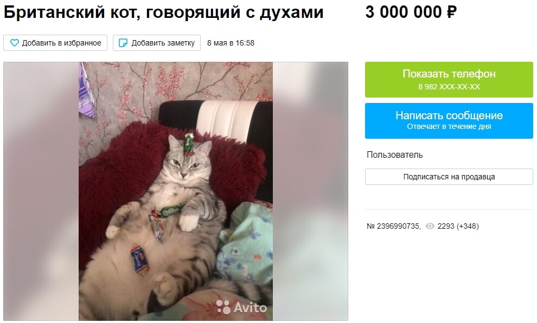Click the posting date 8 мая в 16:58
Image resolution: width=537 pixels, height=323 pixels.
231,43
